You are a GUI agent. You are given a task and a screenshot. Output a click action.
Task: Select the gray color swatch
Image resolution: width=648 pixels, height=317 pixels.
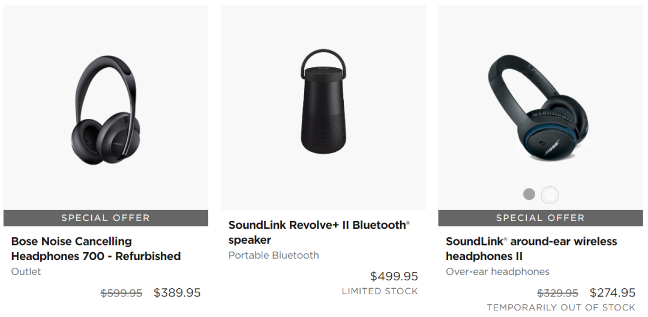529,195
